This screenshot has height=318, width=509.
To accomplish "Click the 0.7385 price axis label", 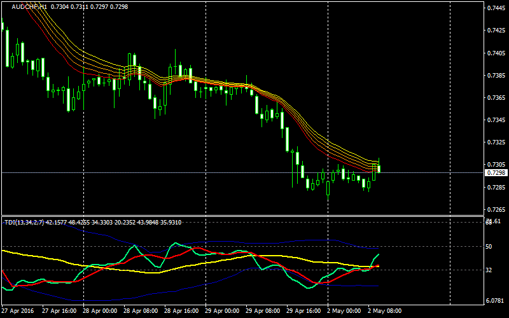I will pyautogui.click(x=496, y=76).
